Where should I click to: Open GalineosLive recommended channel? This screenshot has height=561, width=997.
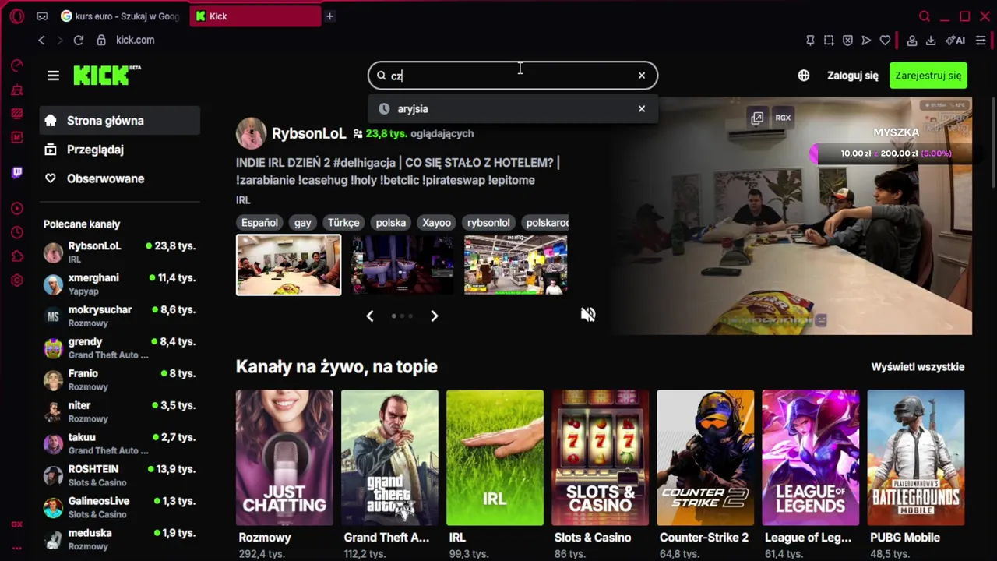(119, 508)
